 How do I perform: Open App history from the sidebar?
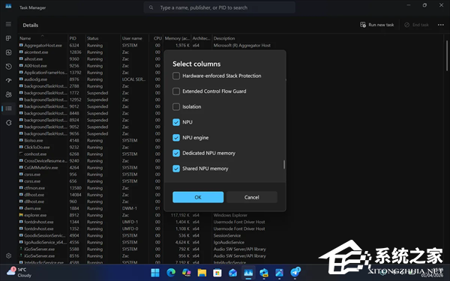point(8,66)
